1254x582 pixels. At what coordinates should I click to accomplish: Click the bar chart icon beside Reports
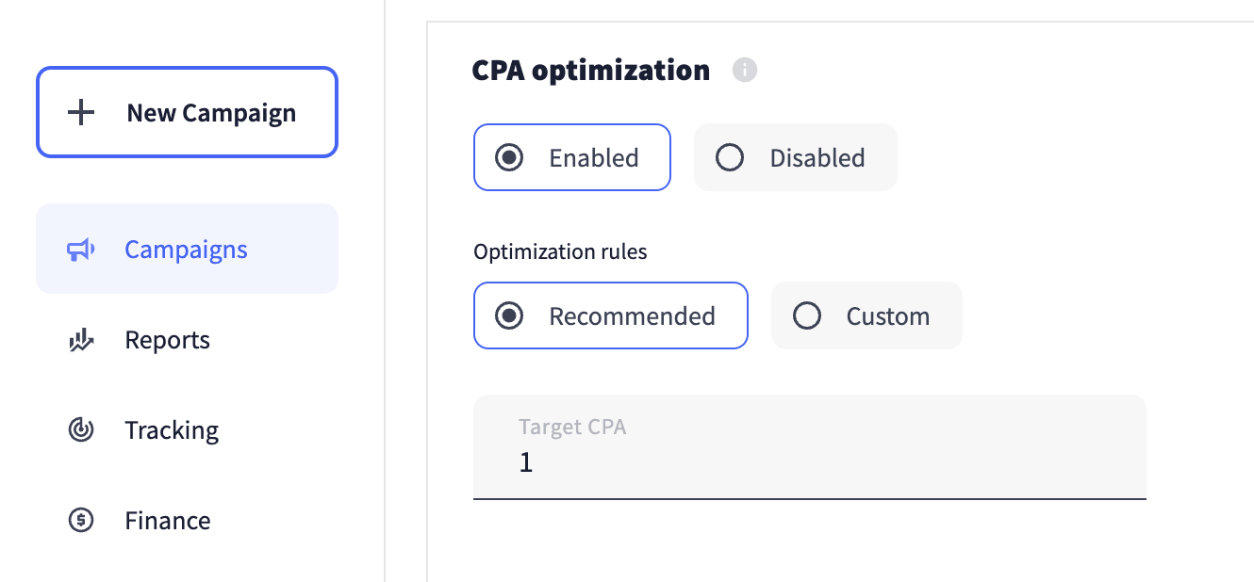[82, 340]
